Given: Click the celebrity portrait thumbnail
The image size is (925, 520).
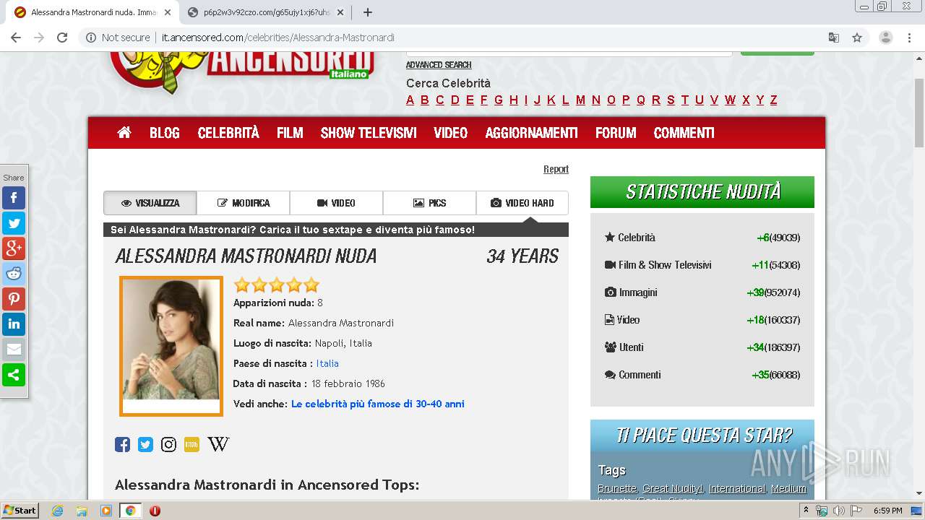Looking at the screenshot, I should coord(171,346).
